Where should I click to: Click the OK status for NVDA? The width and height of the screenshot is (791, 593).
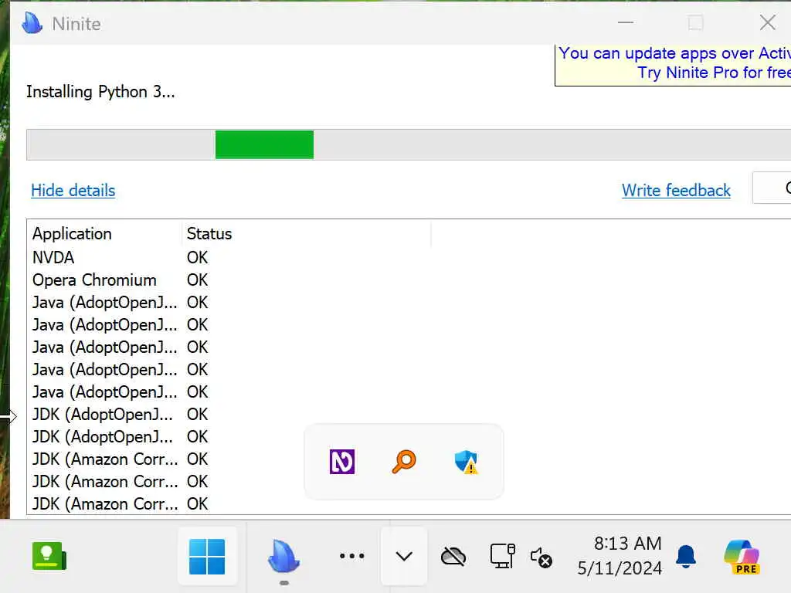click(197, 257)
